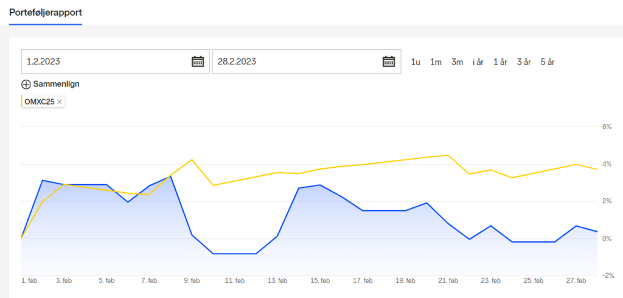Select the i år time range
Image resolution: width=623 pixels, height=298 pixels.
coord(478,63)
